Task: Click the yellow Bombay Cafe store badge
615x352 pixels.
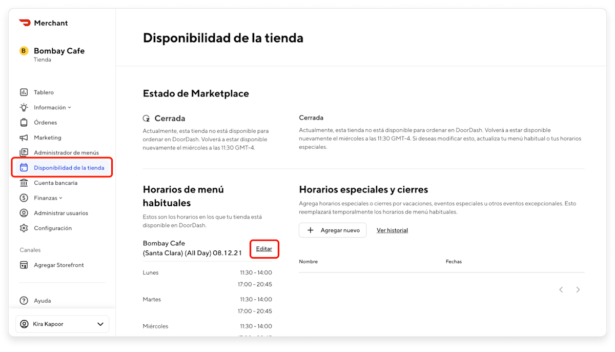Action: 24,51
